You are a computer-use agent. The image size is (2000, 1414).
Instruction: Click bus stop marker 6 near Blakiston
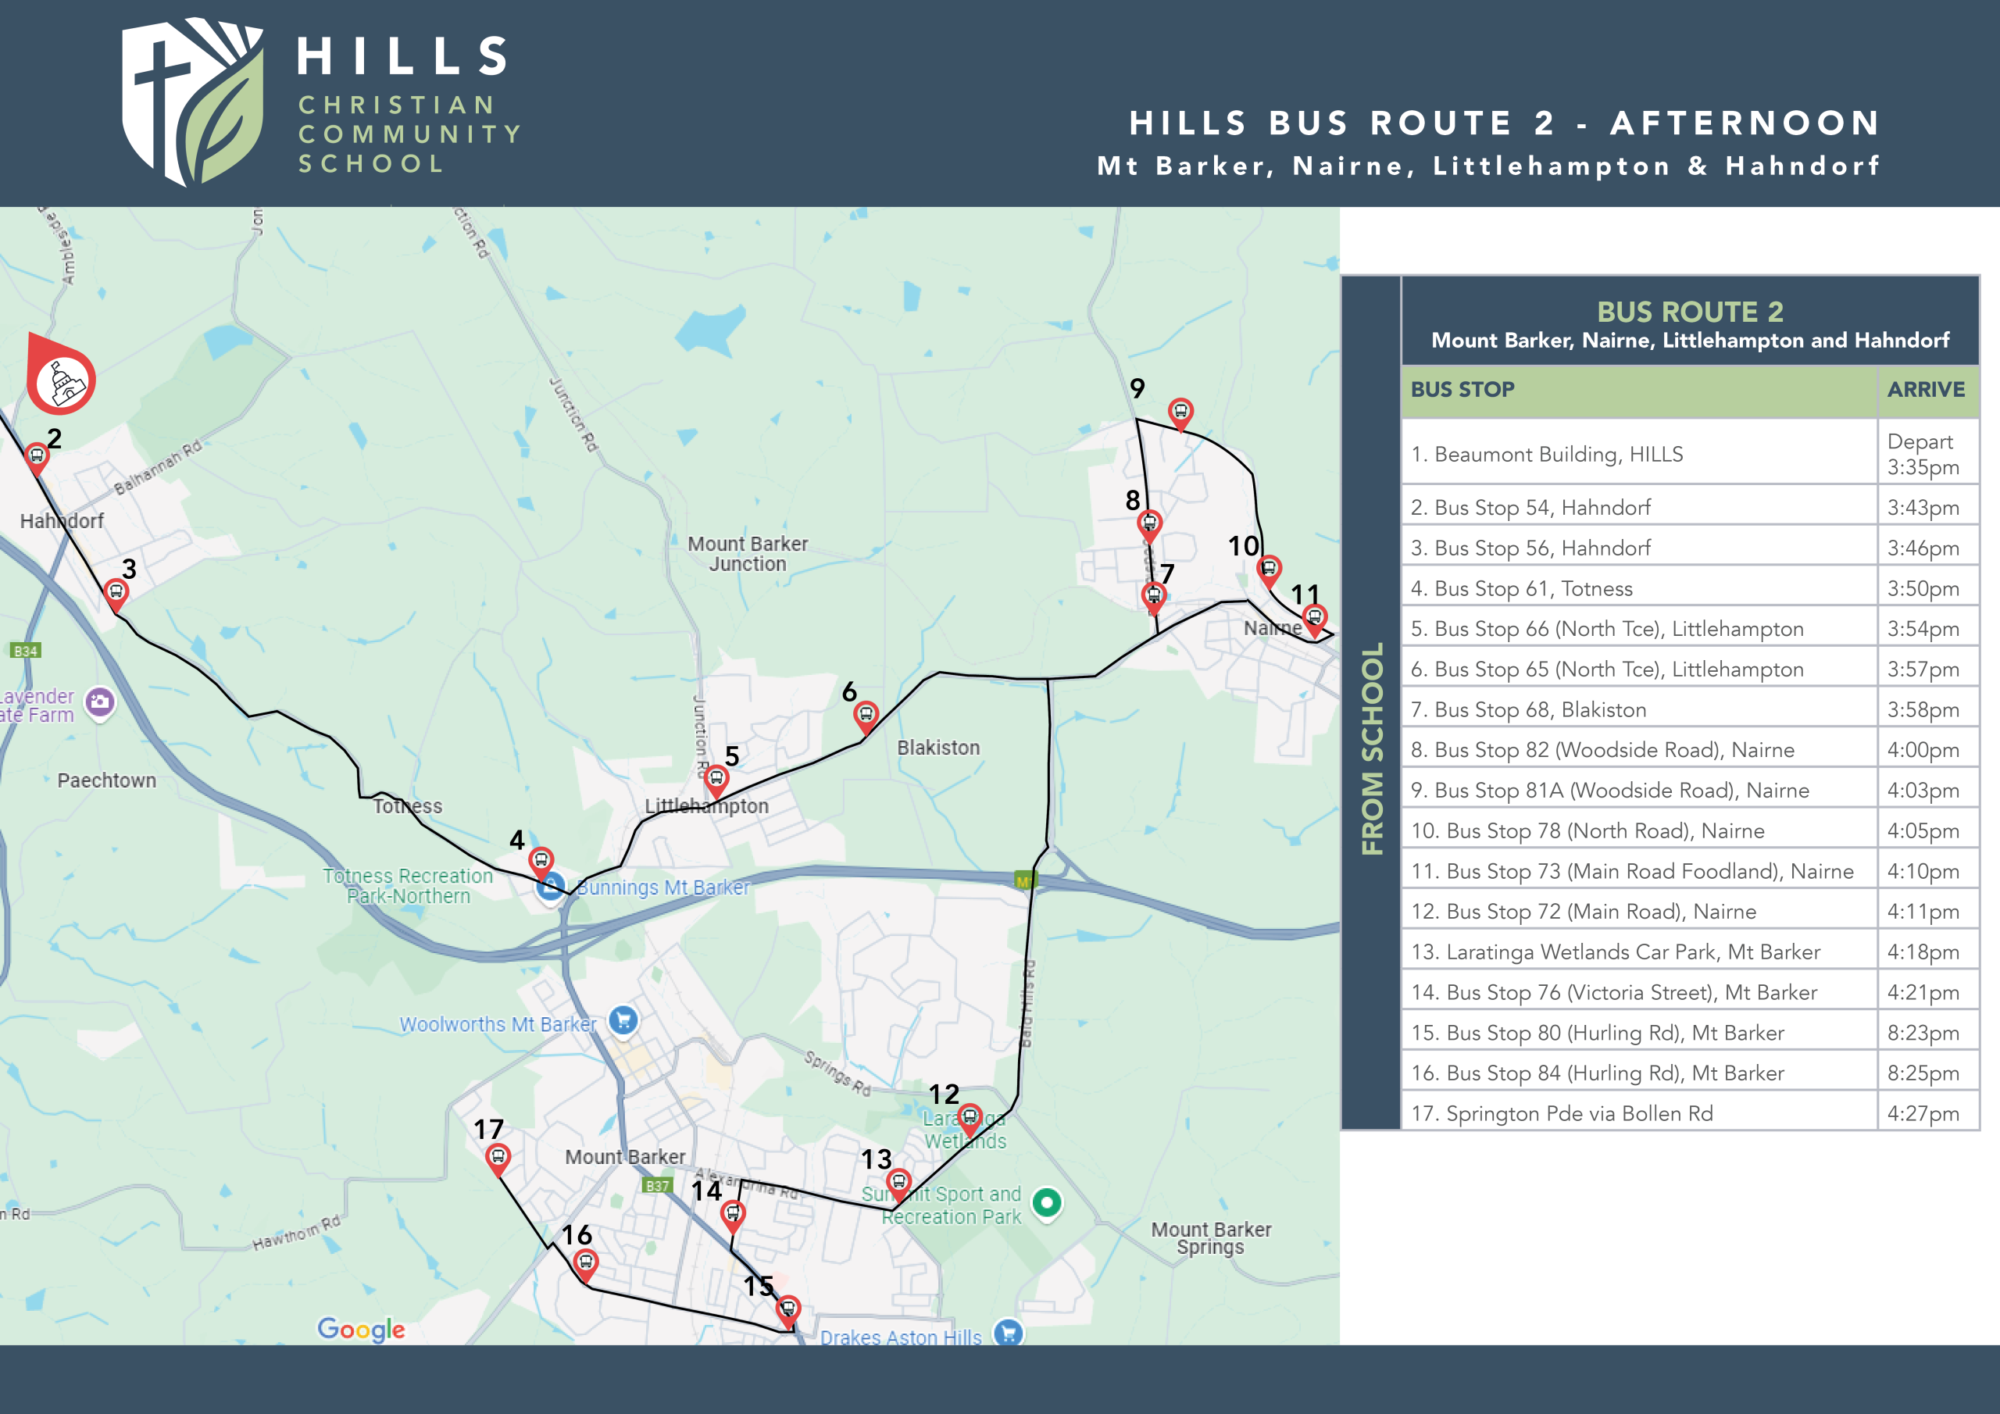click(x=866, y=718)
